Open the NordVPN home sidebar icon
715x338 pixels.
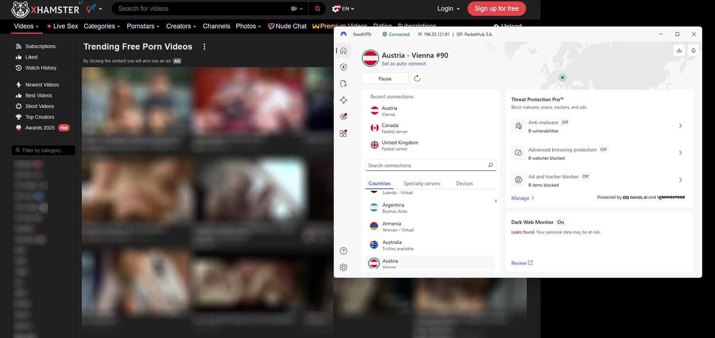pyautogui.click(x=344, y=51)
